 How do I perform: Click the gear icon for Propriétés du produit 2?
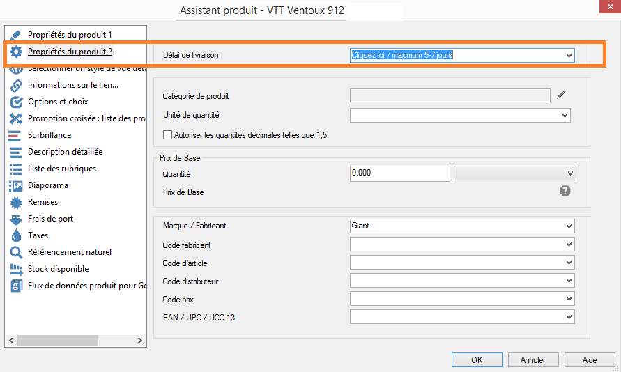[x=16, y=52]
